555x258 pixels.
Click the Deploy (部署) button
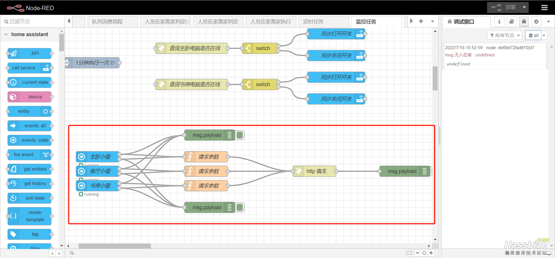point(504,8)
